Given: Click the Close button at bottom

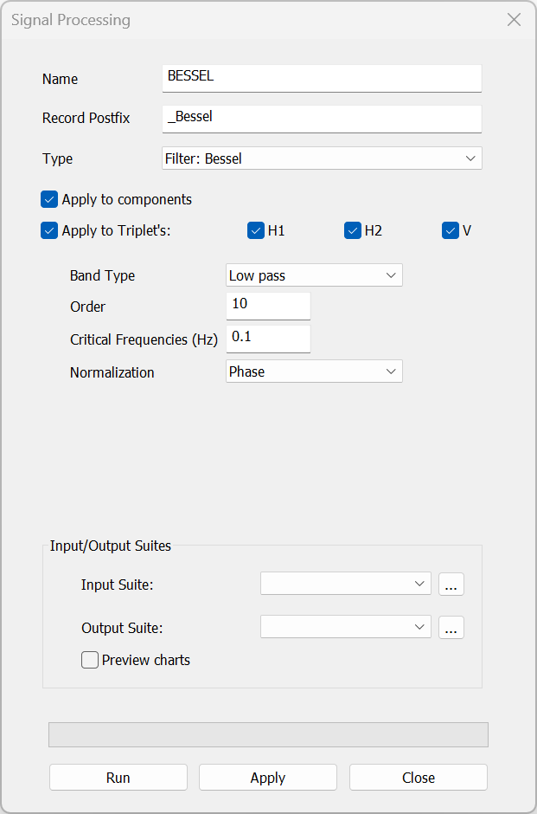Looking at the screenshot, I should click(x=419, y=778).
